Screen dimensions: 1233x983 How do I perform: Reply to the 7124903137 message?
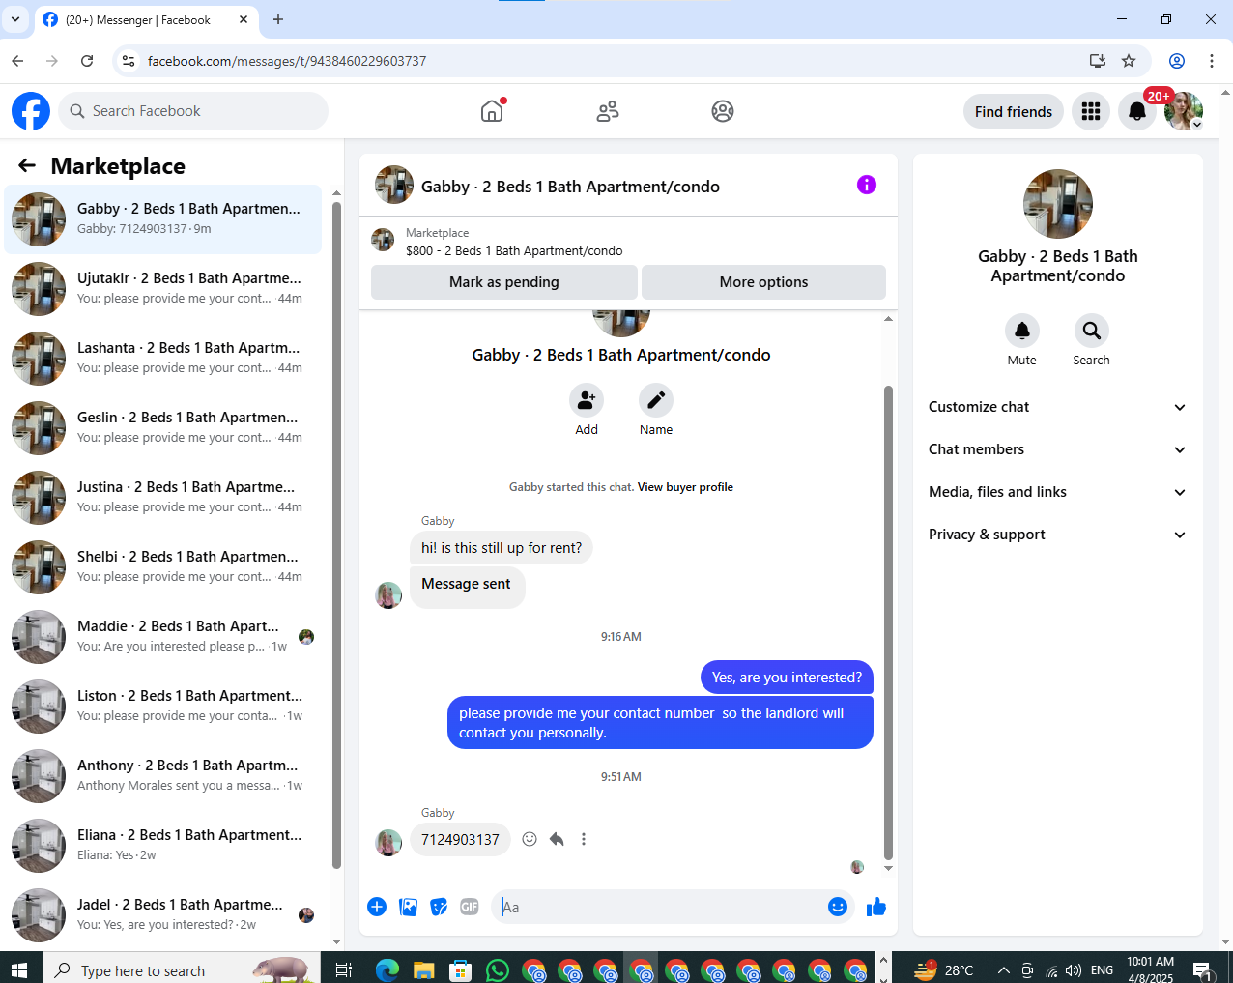pos(557,839)
